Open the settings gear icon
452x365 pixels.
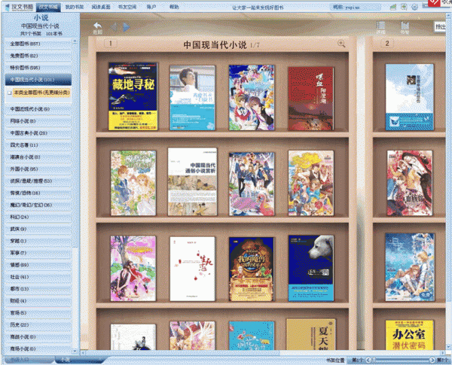pyautogui.click(x=414, y=8)
